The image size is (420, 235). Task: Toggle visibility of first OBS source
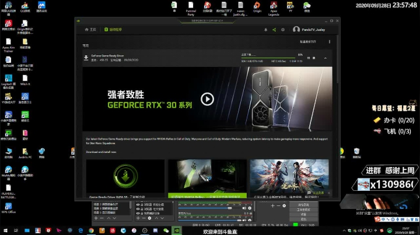138,205
